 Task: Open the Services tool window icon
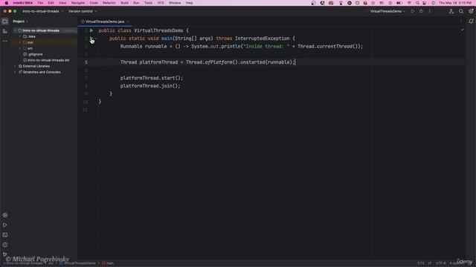5,215
